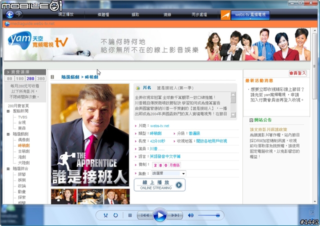Click the Stop playback button
Viewport: 320px width, 226px height.
click(130, 215)
